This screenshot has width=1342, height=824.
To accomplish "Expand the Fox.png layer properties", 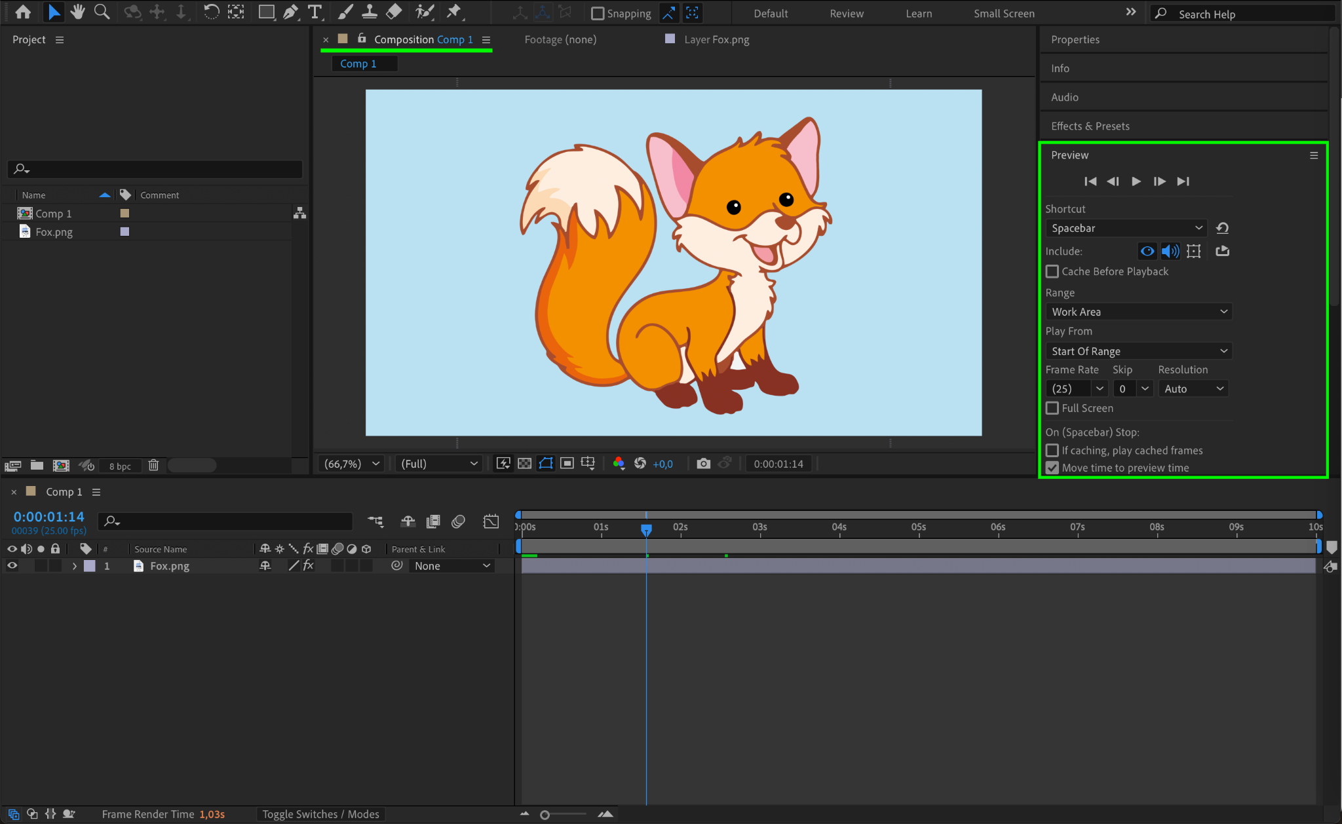I will [75, 566].
